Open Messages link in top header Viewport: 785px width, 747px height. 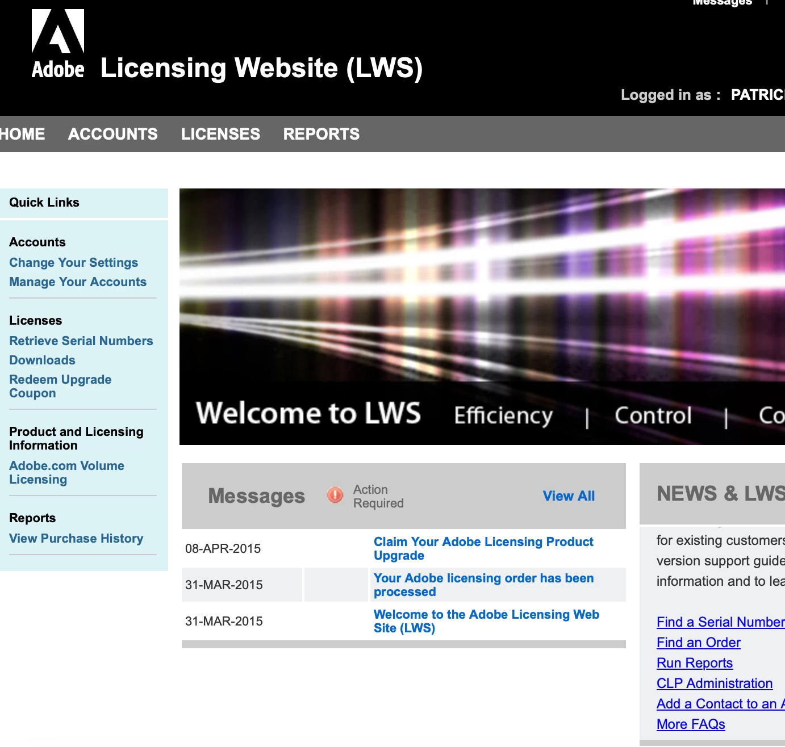(x=722, y=3)
